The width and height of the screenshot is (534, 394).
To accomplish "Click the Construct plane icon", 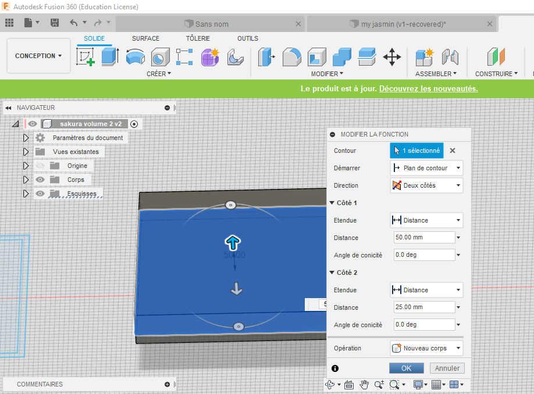I will (496, 57).
